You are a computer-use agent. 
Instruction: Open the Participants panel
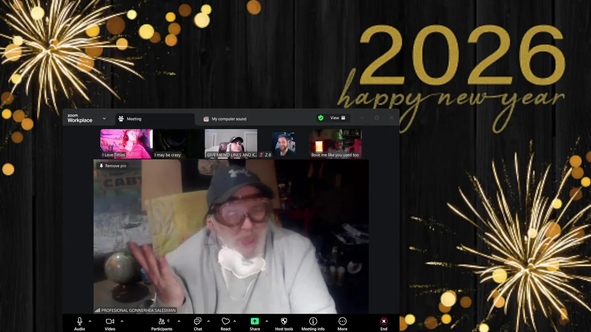(x=162, y=324)
